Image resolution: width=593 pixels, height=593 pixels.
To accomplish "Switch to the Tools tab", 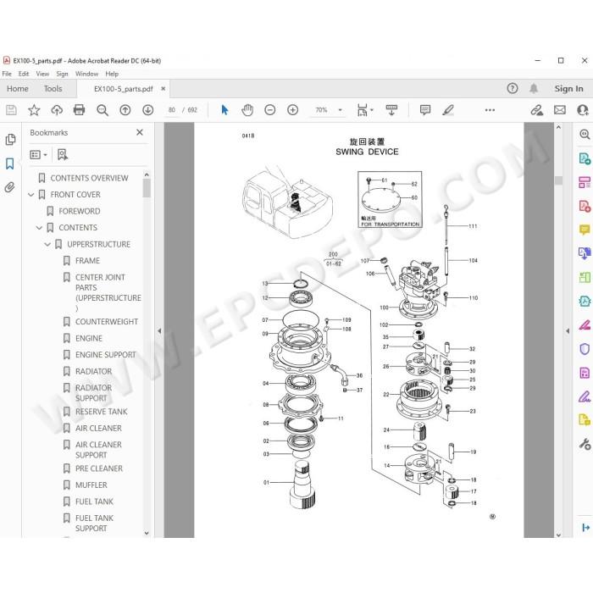I will point(53,88).
